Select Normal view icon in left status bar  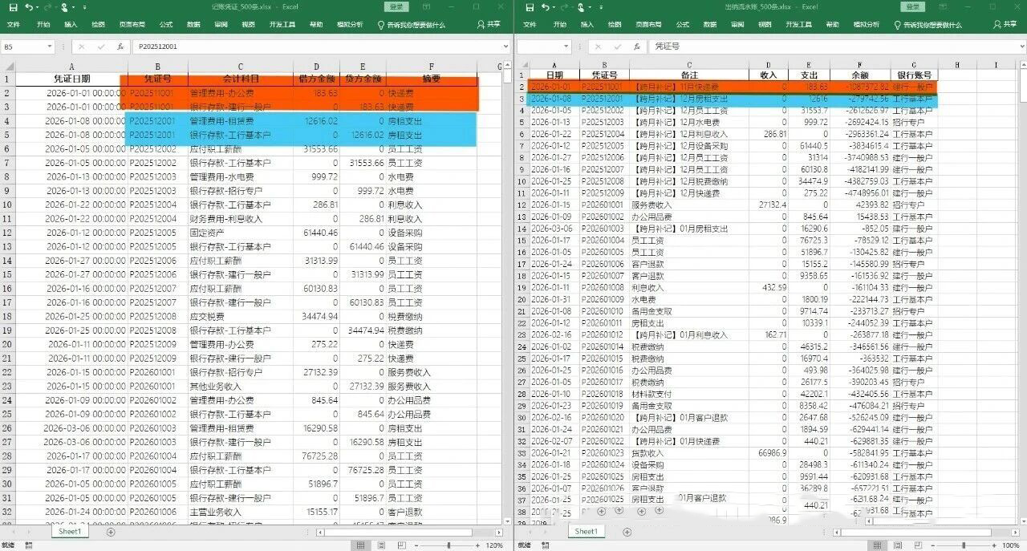361,545
